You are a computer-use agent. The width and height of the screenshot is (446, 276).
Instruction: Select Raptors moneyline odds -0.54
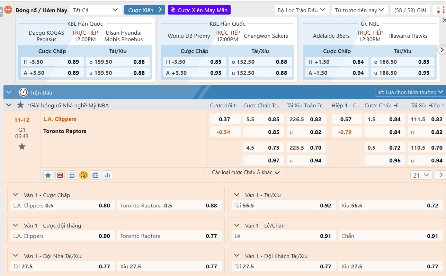[225, 132]
